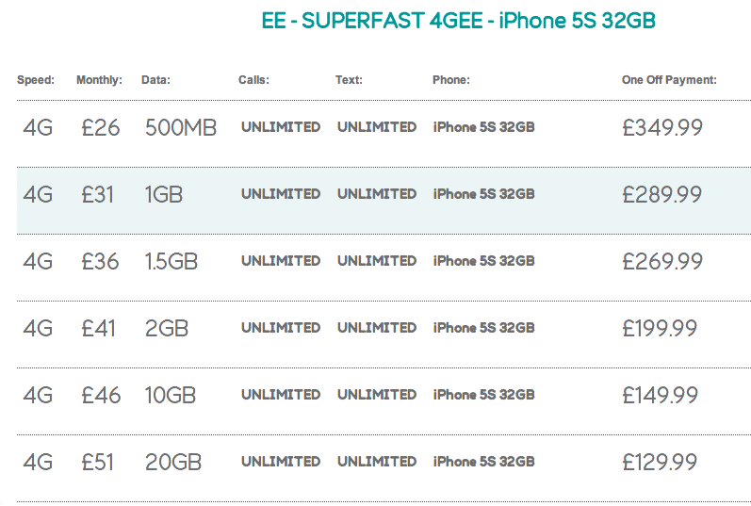Click the £199.99 one off payment
This screenshot has height=506, width=751.
pos(660,328)
